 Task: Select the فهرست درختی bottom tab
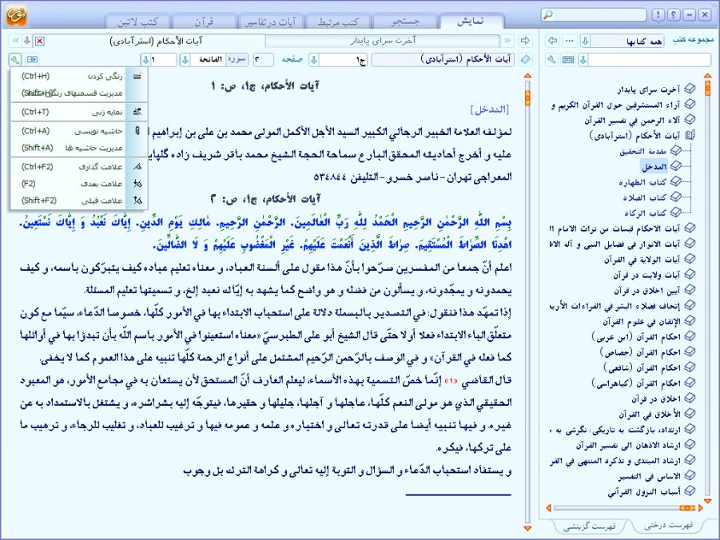[x=667, y=525]
